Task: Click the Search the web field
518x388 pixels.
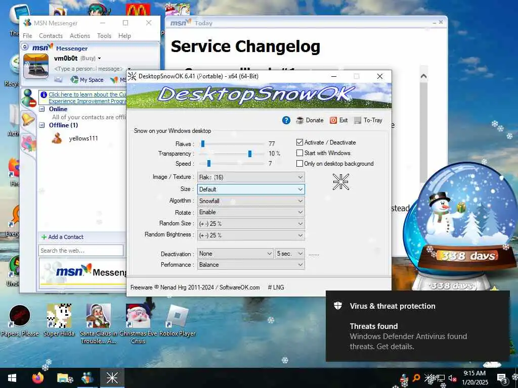Action: point(81,251)
